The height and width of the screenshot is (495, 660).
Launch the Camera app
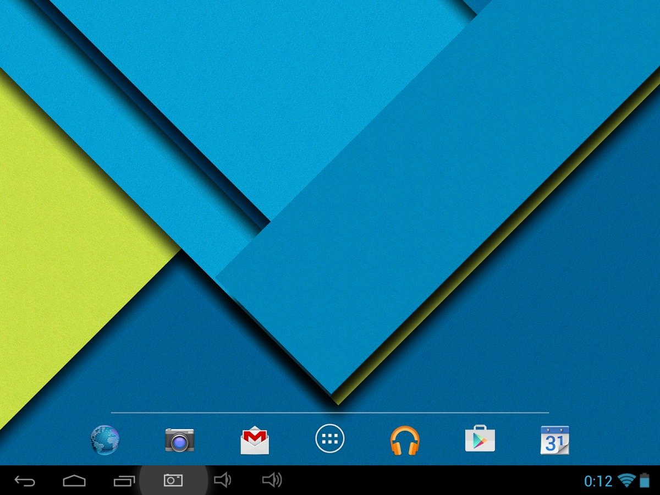(180, 440)
